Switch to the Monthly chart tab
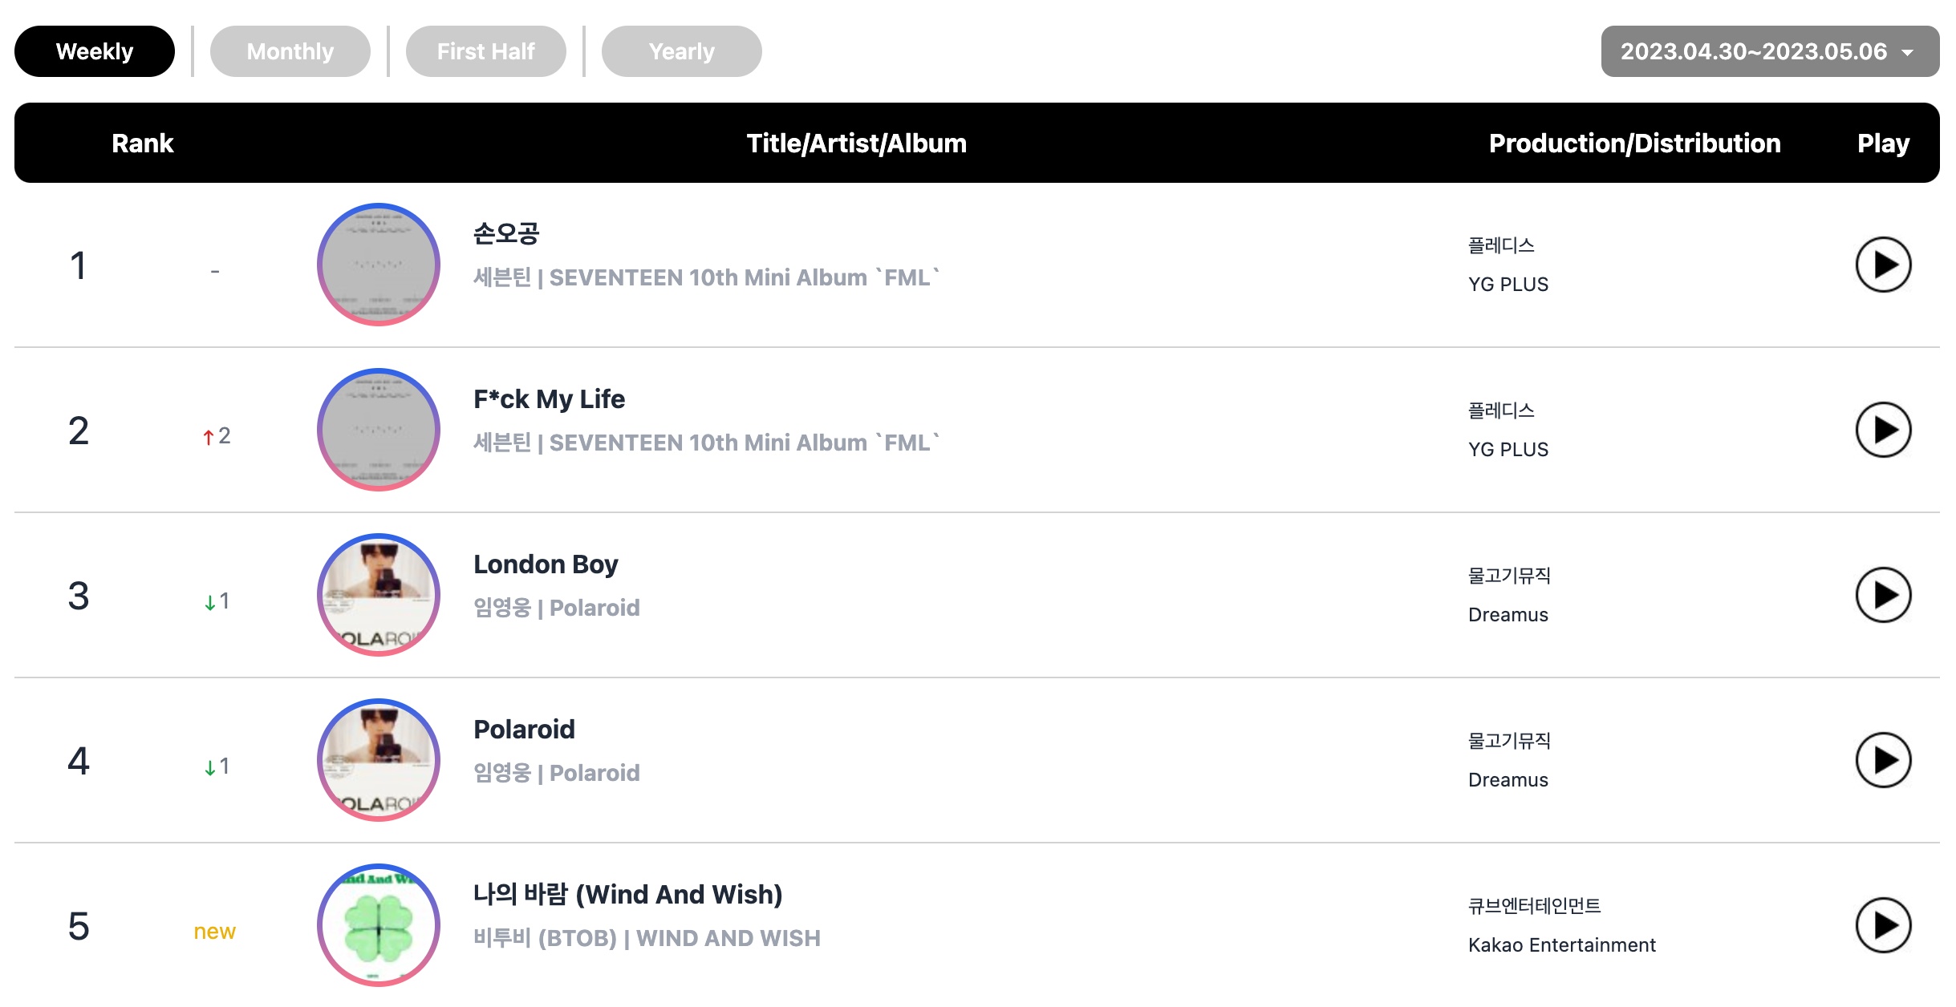The width and height of the screenshot is (1956, 1007). pyautogui.click(x=290, y=51)
